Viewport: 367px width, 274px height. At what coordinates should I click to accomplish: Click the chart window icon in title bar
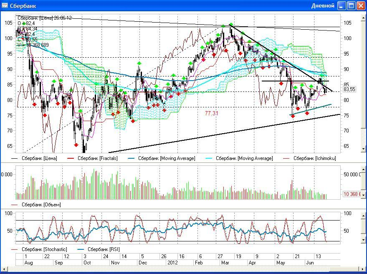tap(5, 5)
